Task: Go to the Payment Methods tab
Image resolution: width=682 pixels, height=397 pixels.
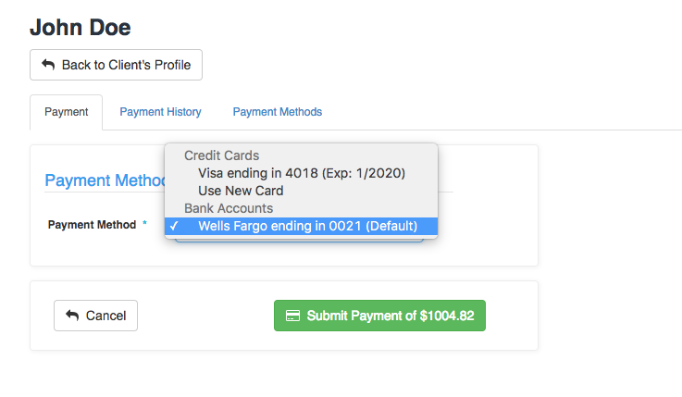Action: pos(278,112)
